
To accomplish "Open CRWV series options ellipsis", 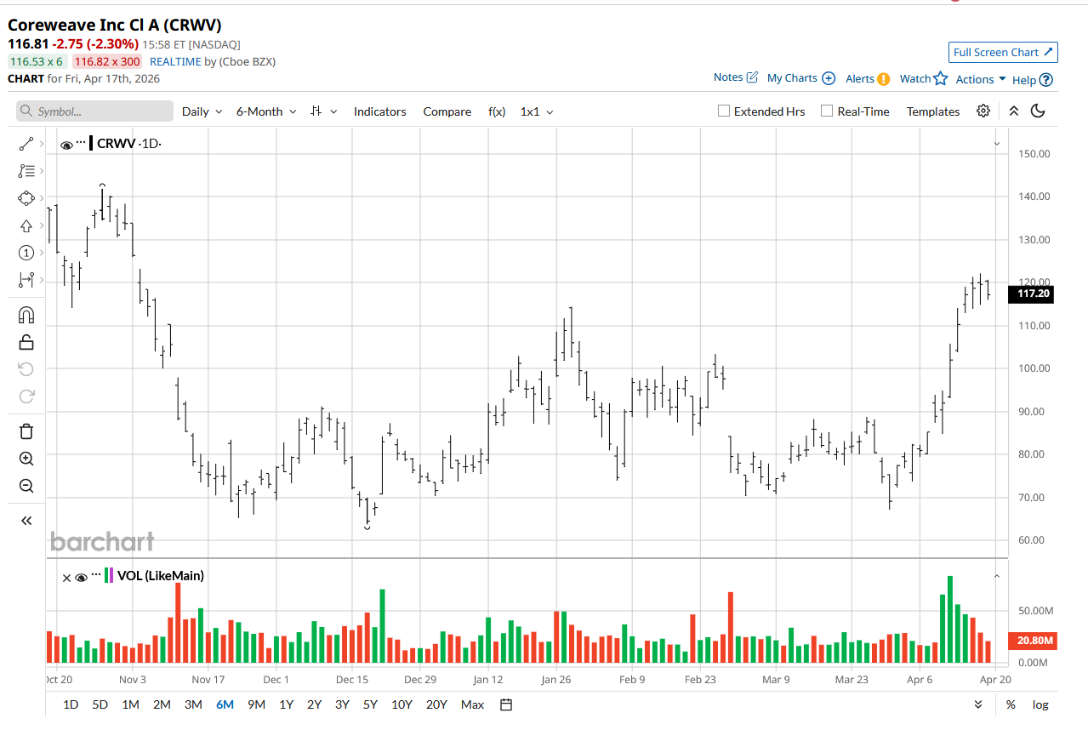I will pyautogui.click(x=82, y=142).
